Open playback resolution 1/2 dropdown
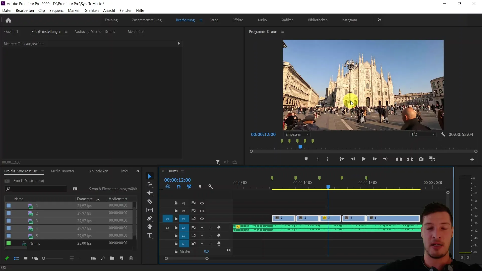Screen dimensions: 482x271 (x=423, y=134)
